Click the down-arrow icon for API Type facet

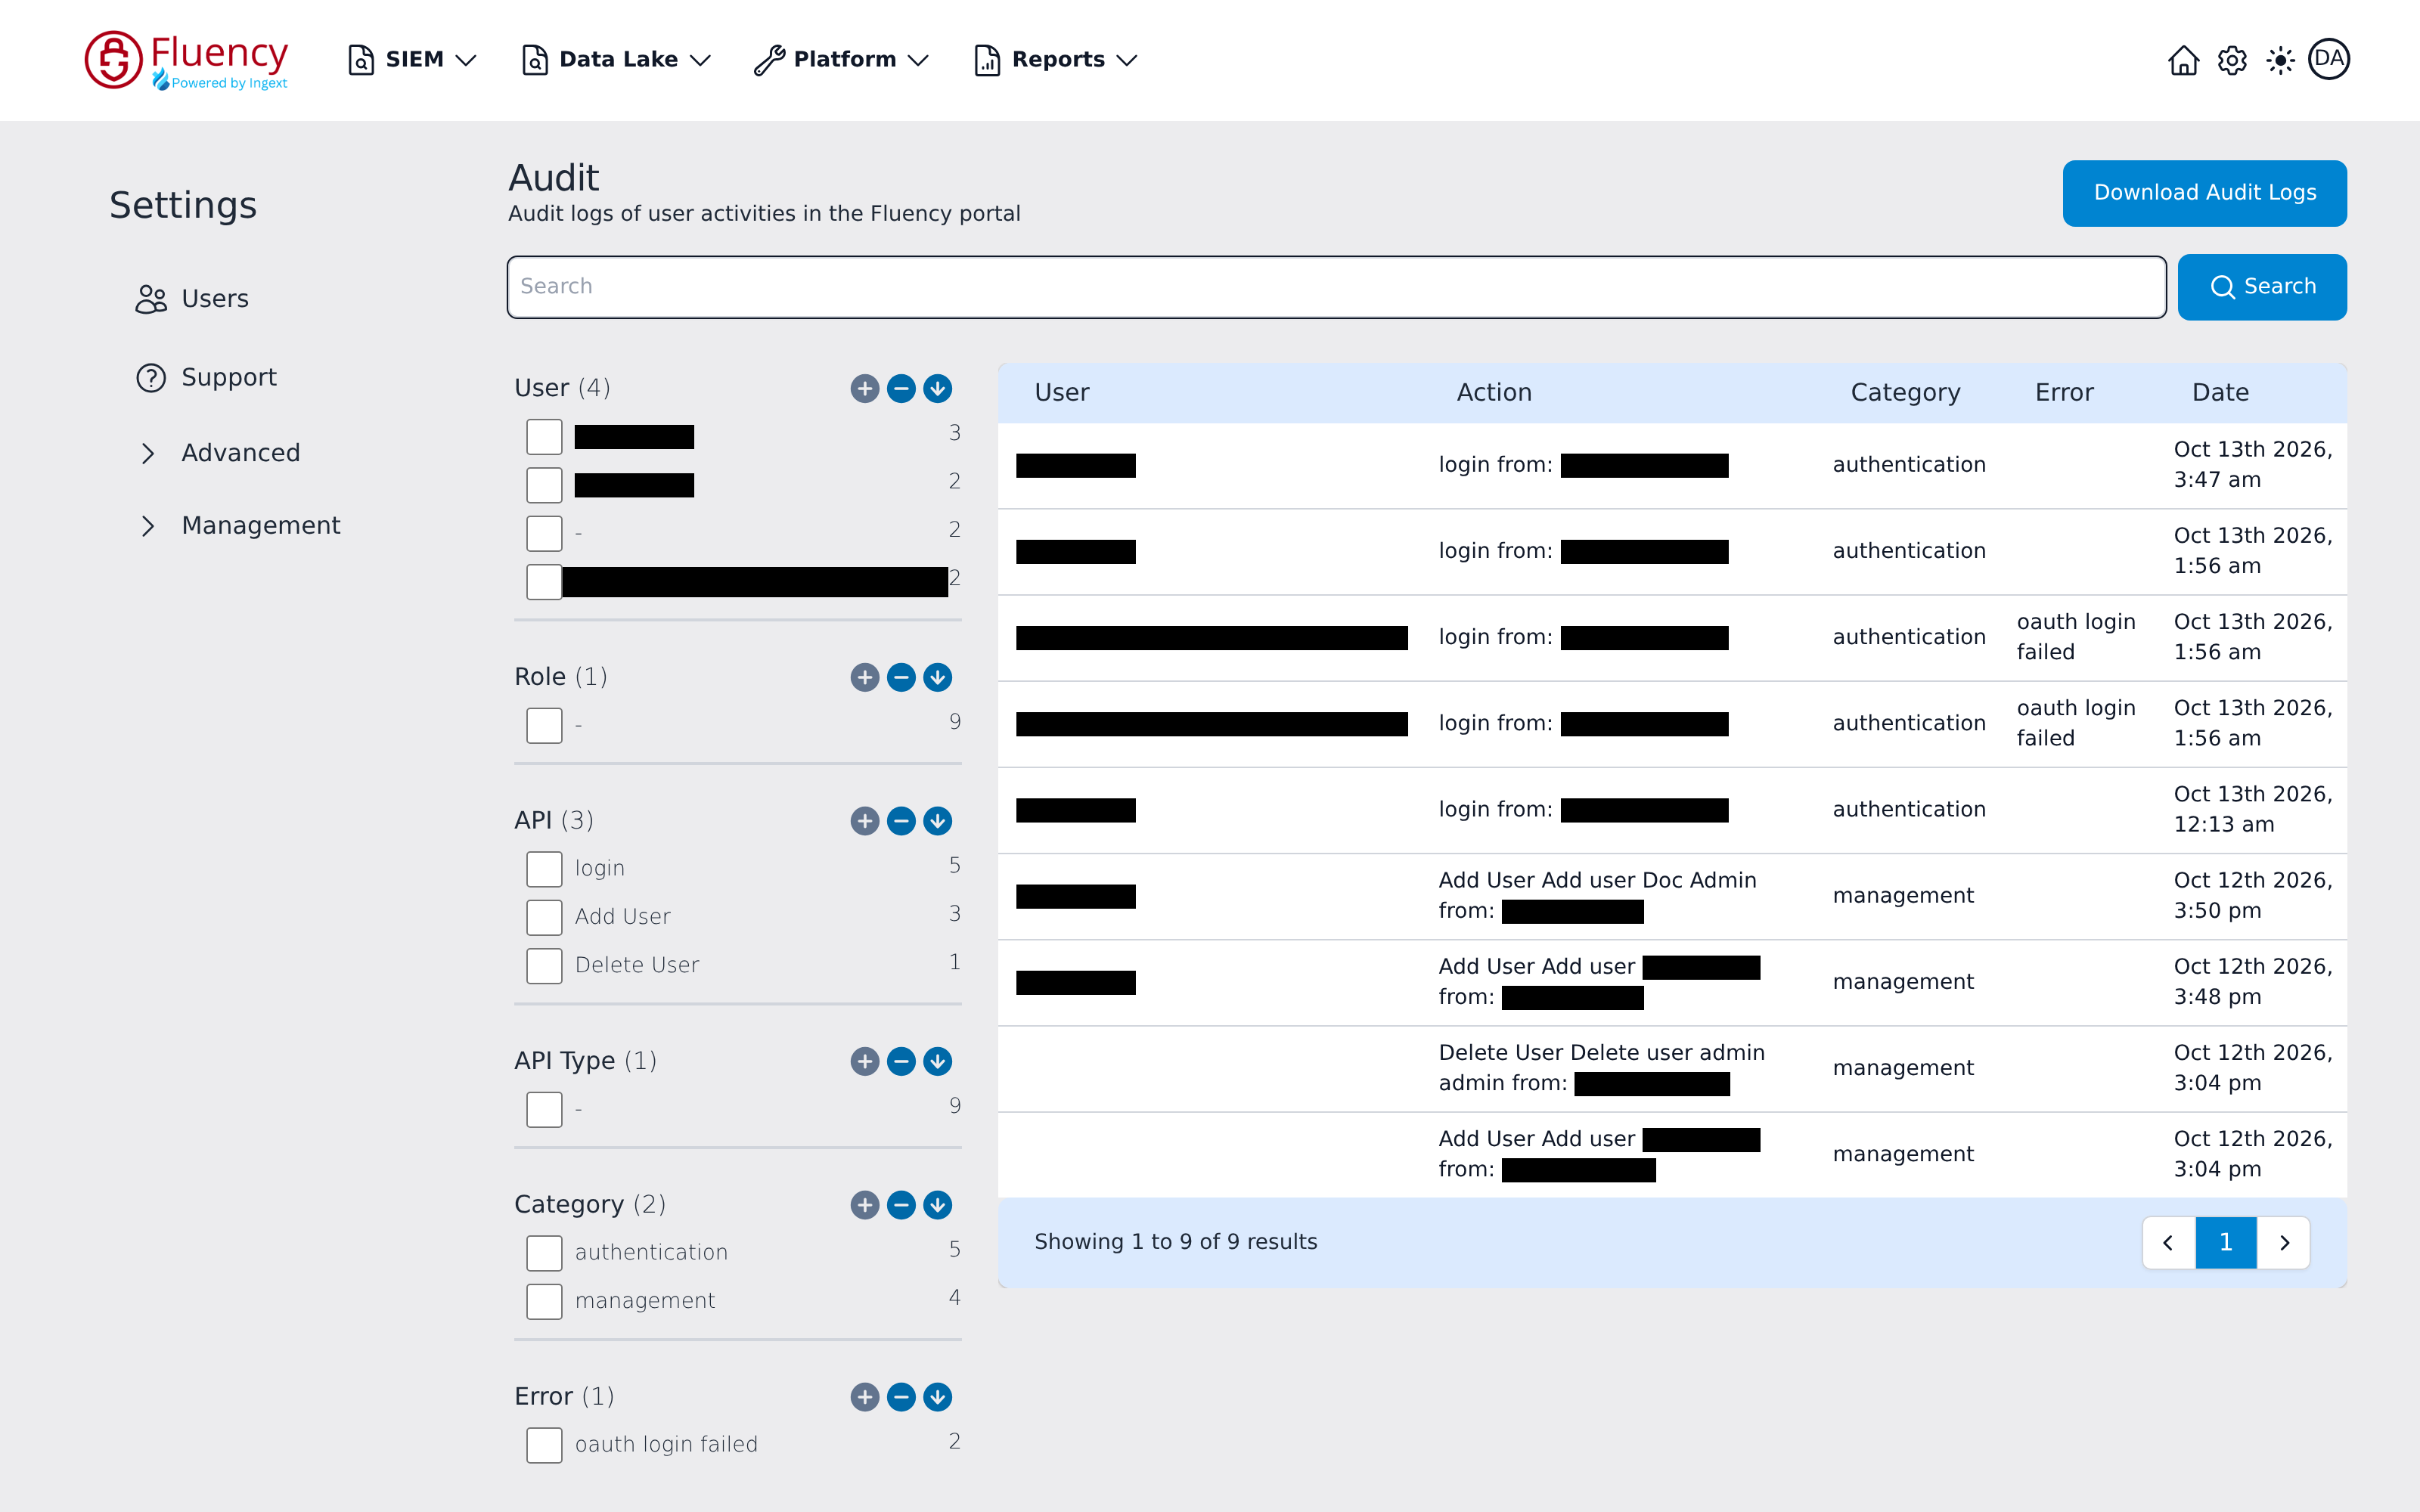click(937, 1061)
